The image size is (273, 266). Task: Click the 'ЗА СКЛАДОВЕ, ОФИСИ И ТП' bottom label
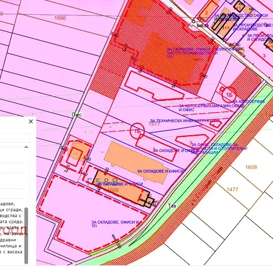115,224
